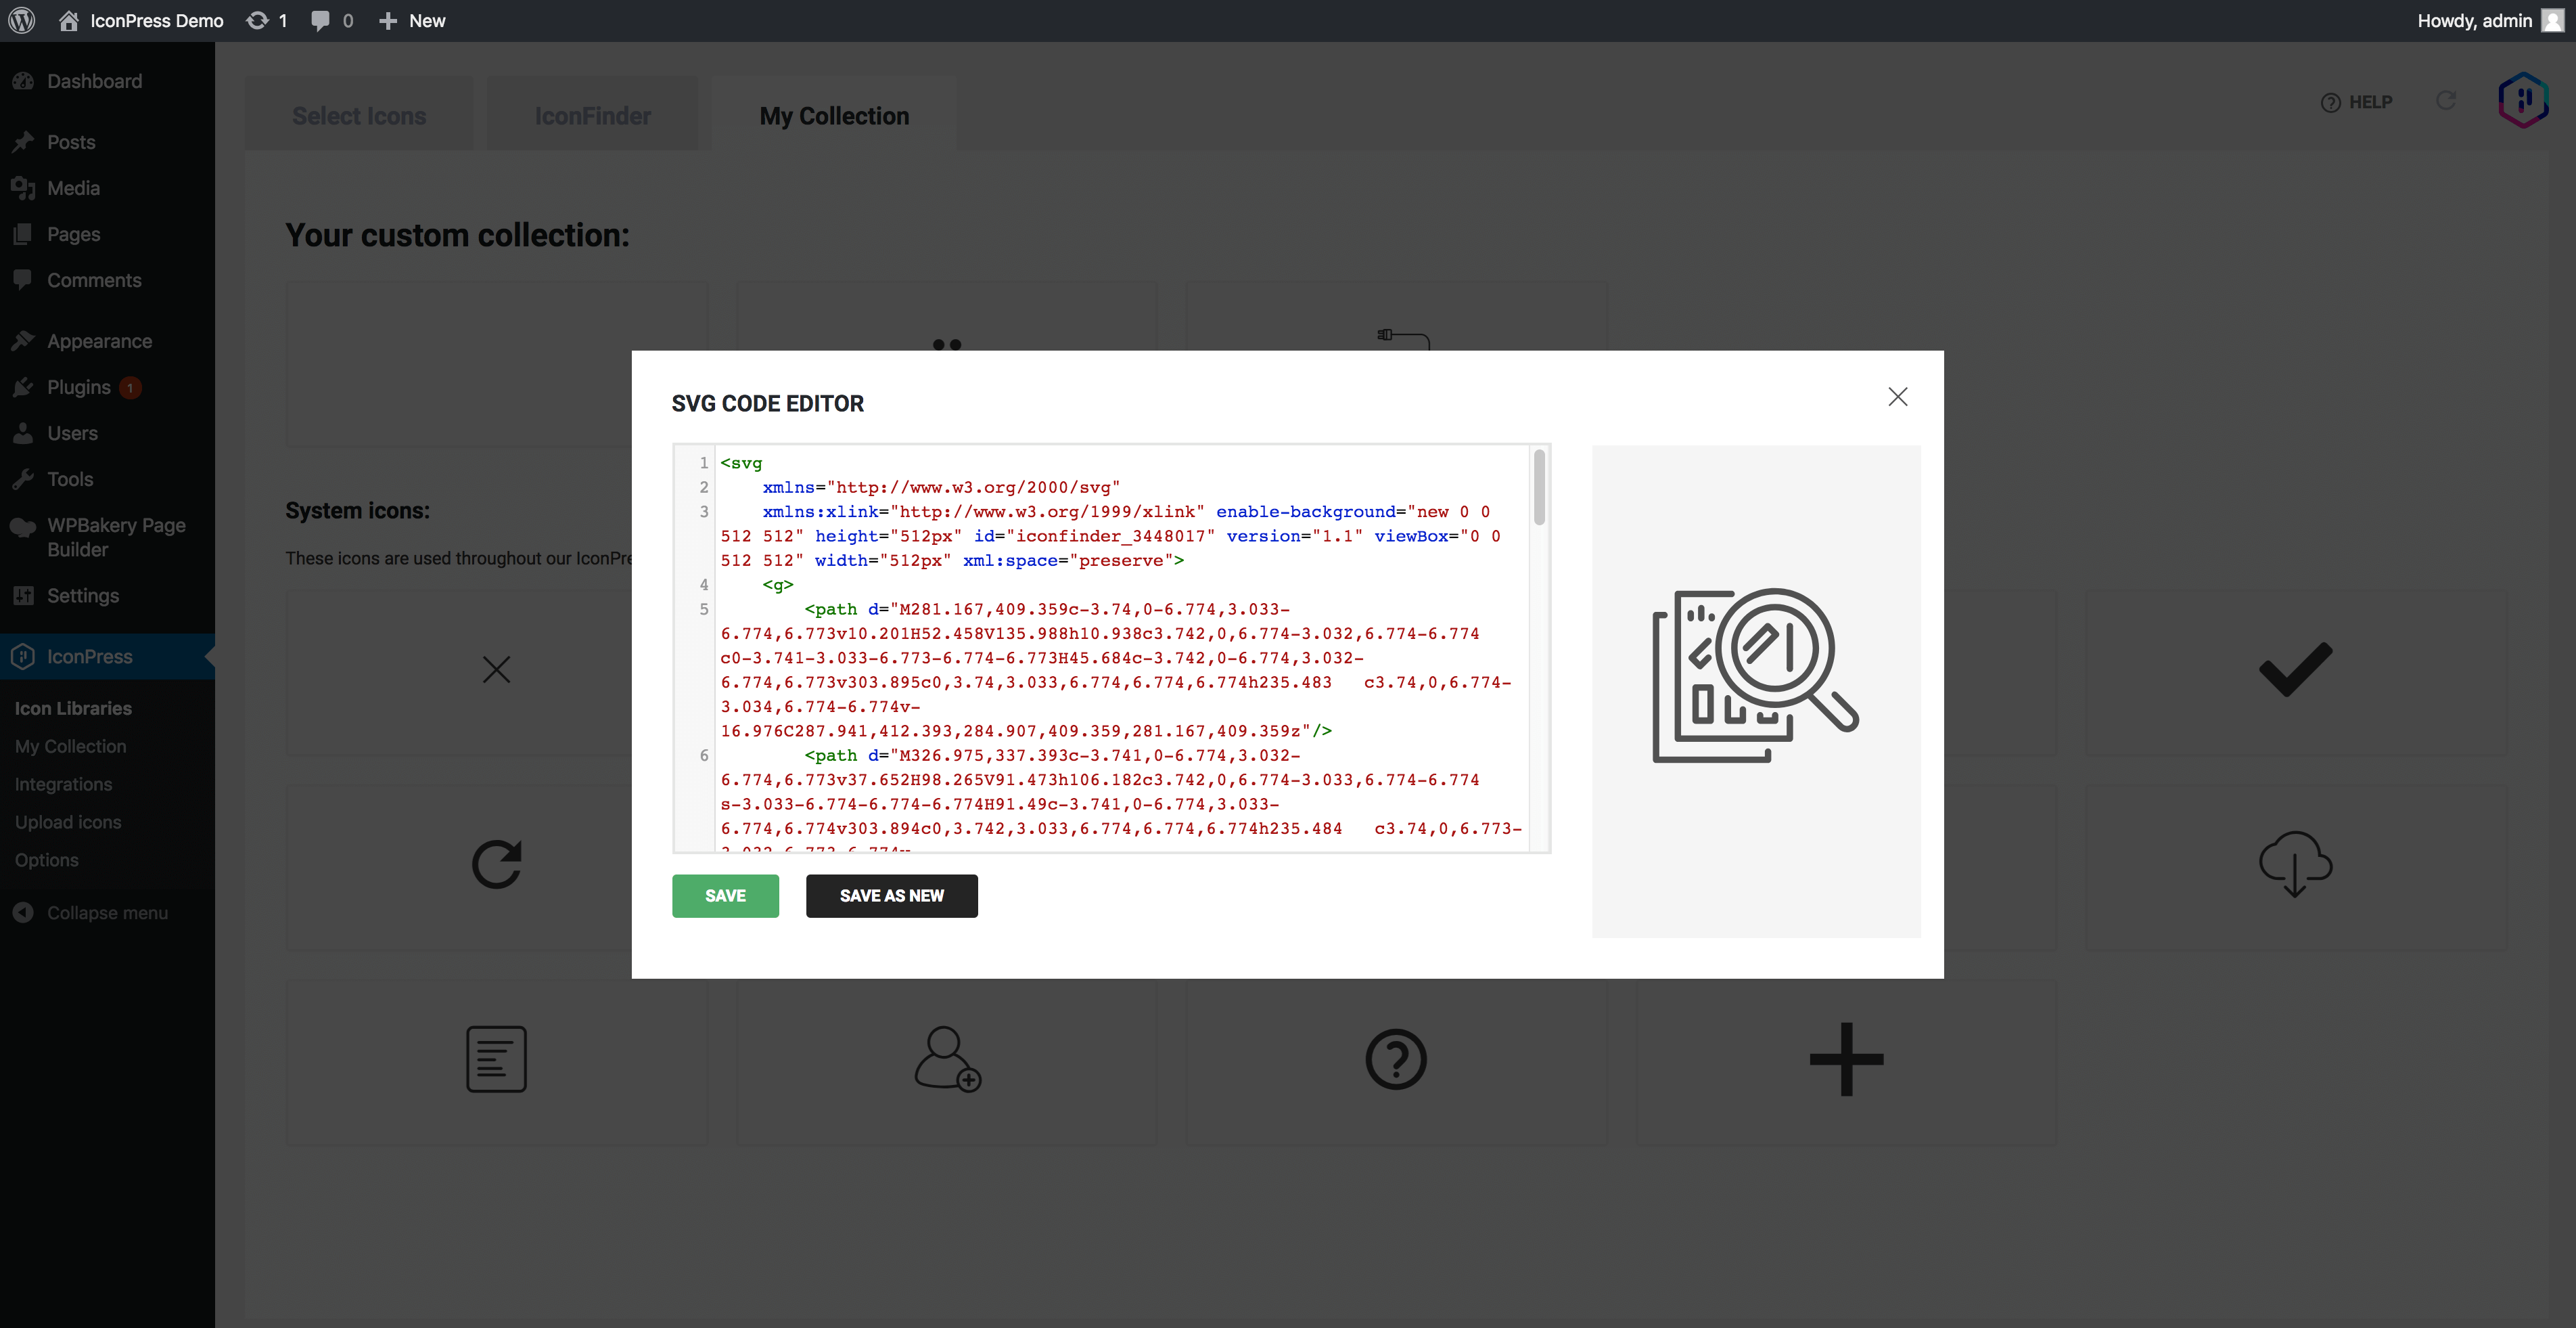Click the IconPress hexagon logo icon

click(2522, 100)
